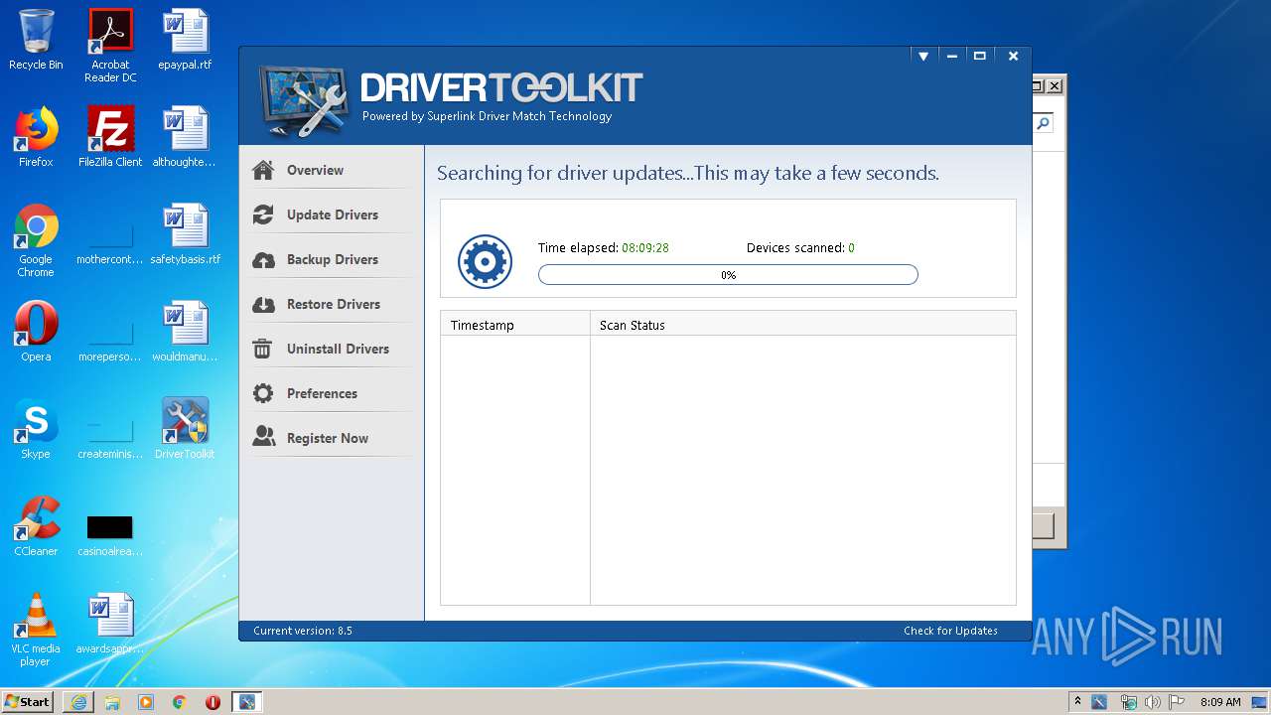This screenshot has height=715, width=1271.
Task: Open VLC media player shortcut
Action: 36,630
